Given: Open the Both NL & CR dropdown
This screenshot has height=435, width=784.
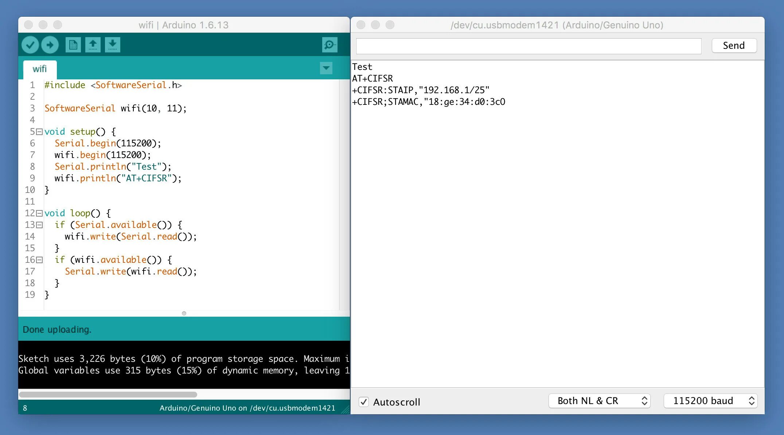Looking at the screenshot, I should click(599, 401).
